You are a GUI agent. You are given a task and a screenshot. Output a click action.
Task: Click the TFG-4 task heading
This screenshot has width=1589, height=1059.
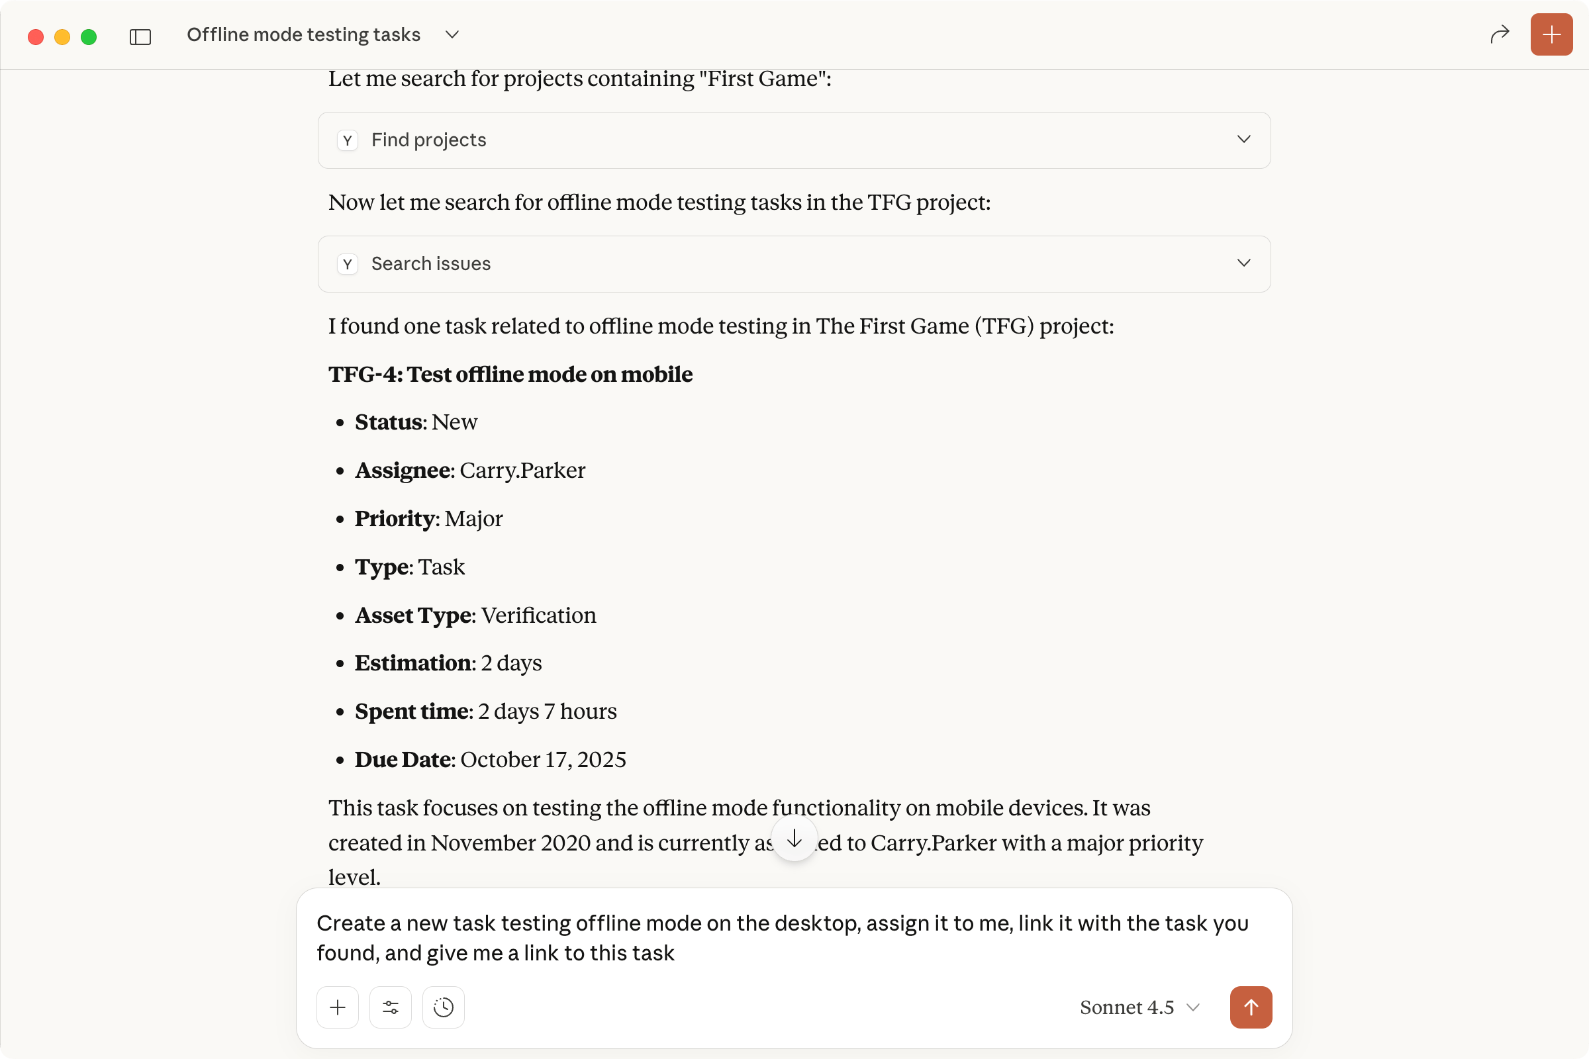pyautogui.click(x=510, y=374)
